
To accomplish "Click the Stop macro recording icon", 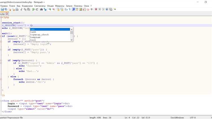I will point(100,9).
